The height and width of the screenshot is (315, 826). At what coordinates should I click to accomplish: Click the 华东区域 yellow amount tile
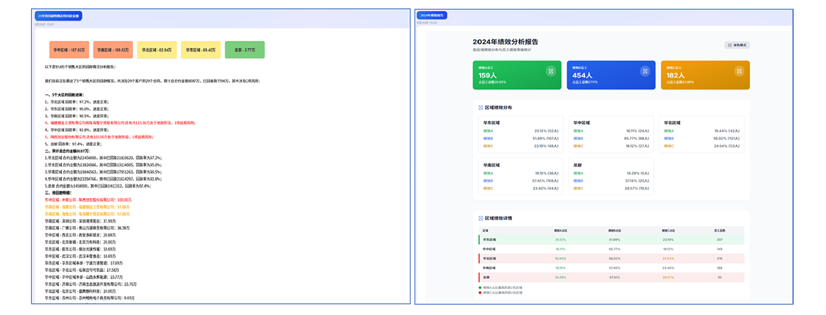201,49
